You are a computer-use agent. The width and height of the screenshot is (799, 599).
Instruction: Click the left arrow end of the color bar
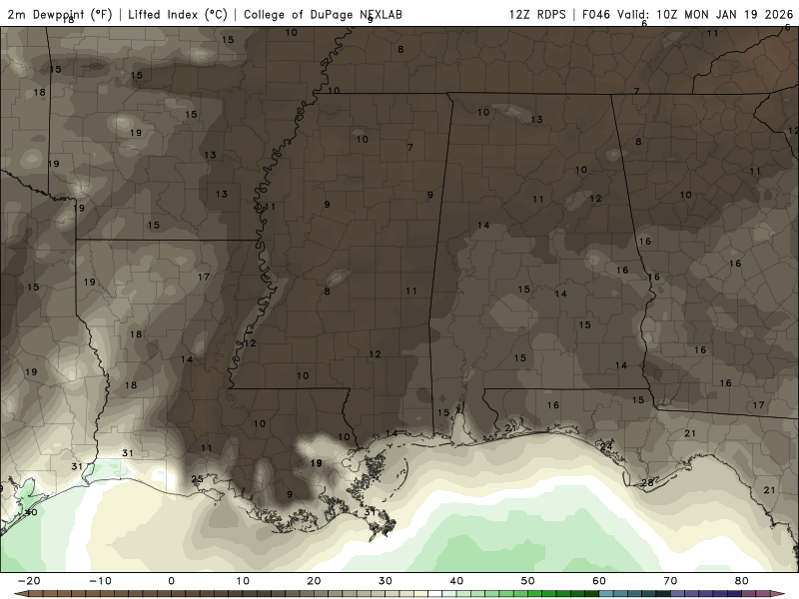coord(19,594)
